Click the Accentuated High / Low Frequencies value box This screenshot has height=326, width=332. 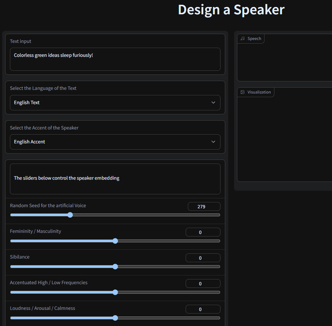(203, 284)
